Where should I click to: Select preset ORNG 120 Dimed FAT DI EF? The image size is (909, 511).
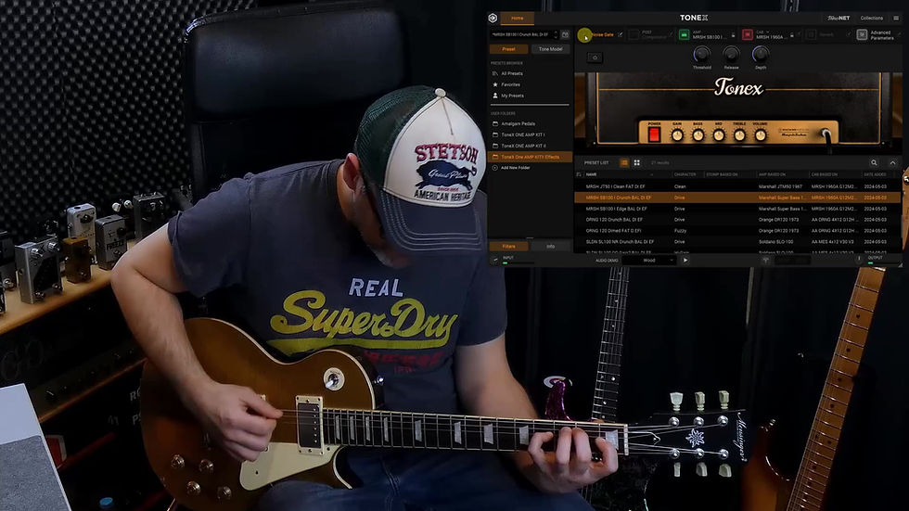(737, 231)
